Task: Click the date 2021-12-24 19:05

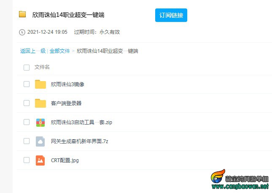Action: tap(47, 32)
